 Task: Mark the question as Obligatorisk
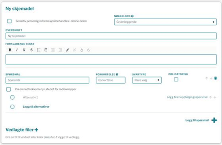click(x=176, y=79)
